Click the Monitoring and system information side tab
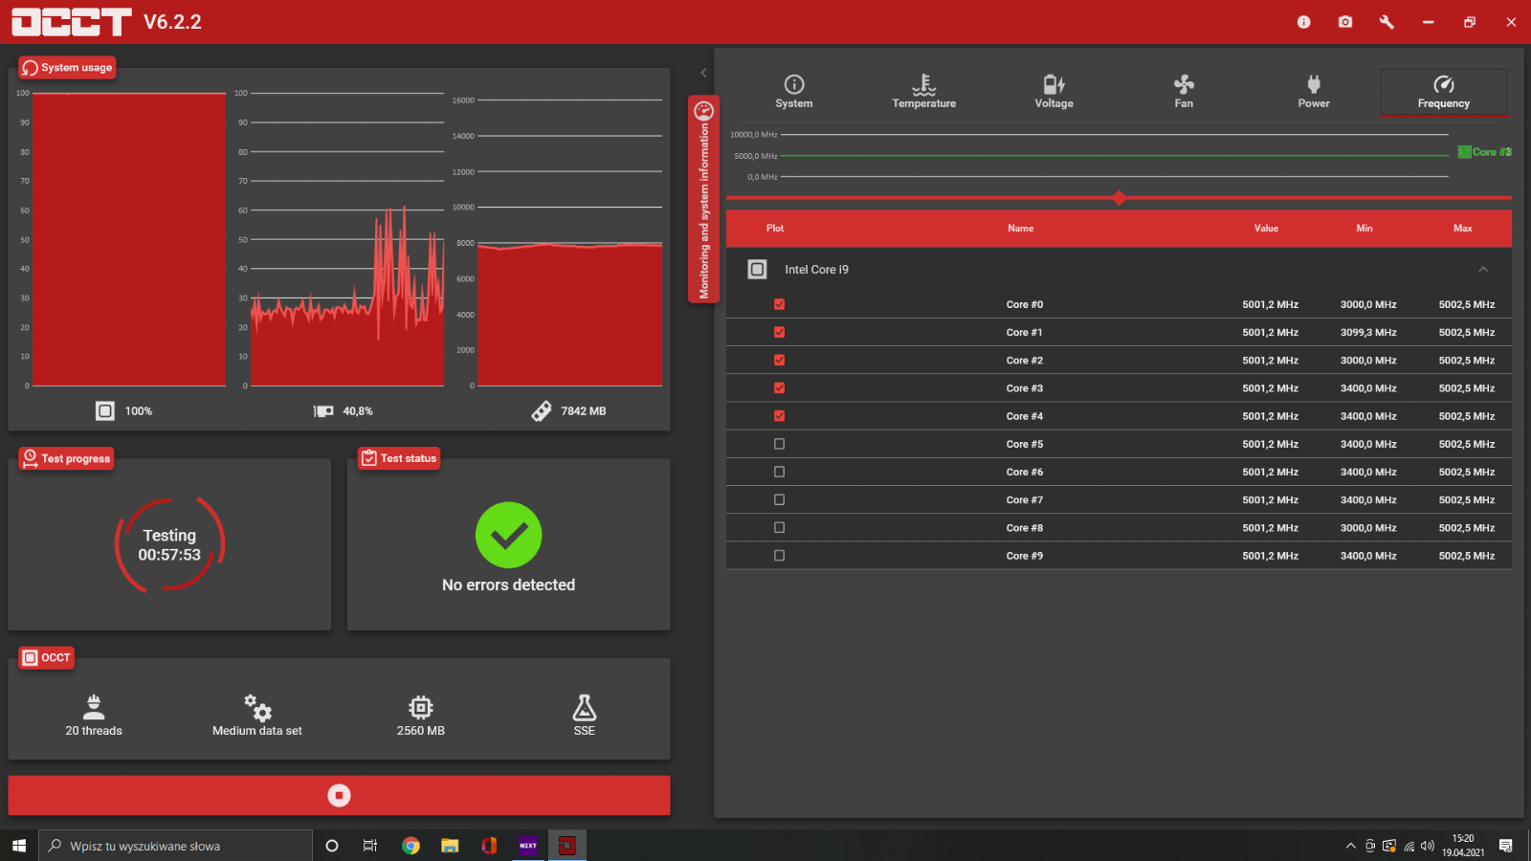The width and height of the screenshot is (1531, 861). tap(703, 199)
